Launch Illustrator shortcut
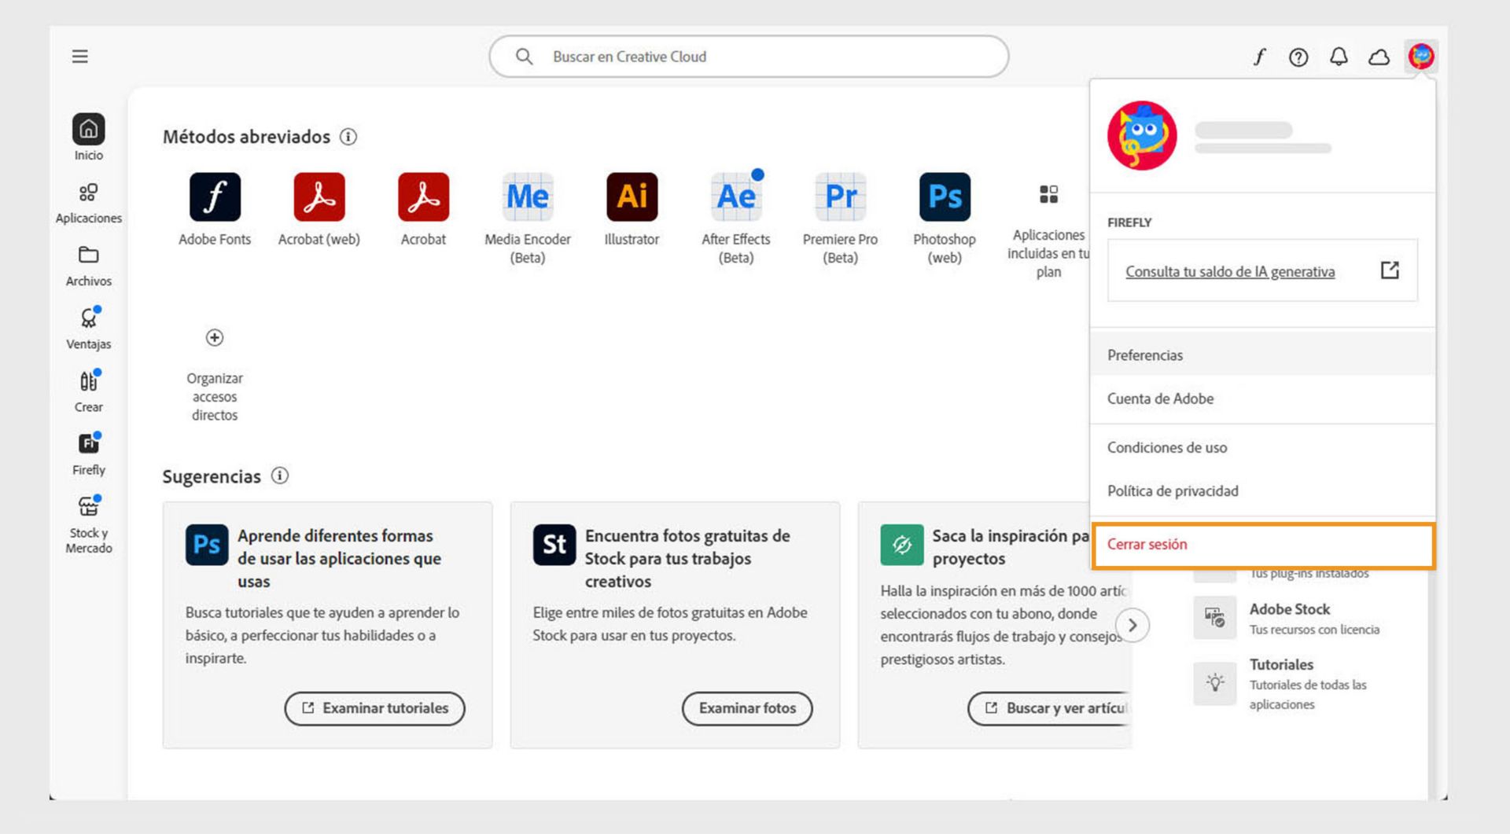1510x834 pixels. pos(632,209)
